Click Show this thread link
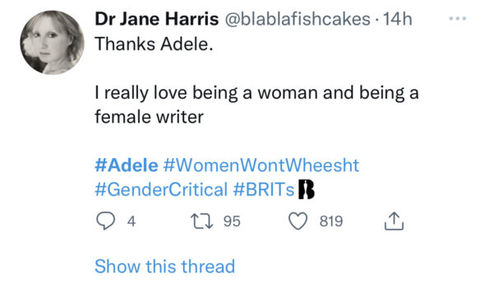Screen dimensions: 489x297 (164, 267)
